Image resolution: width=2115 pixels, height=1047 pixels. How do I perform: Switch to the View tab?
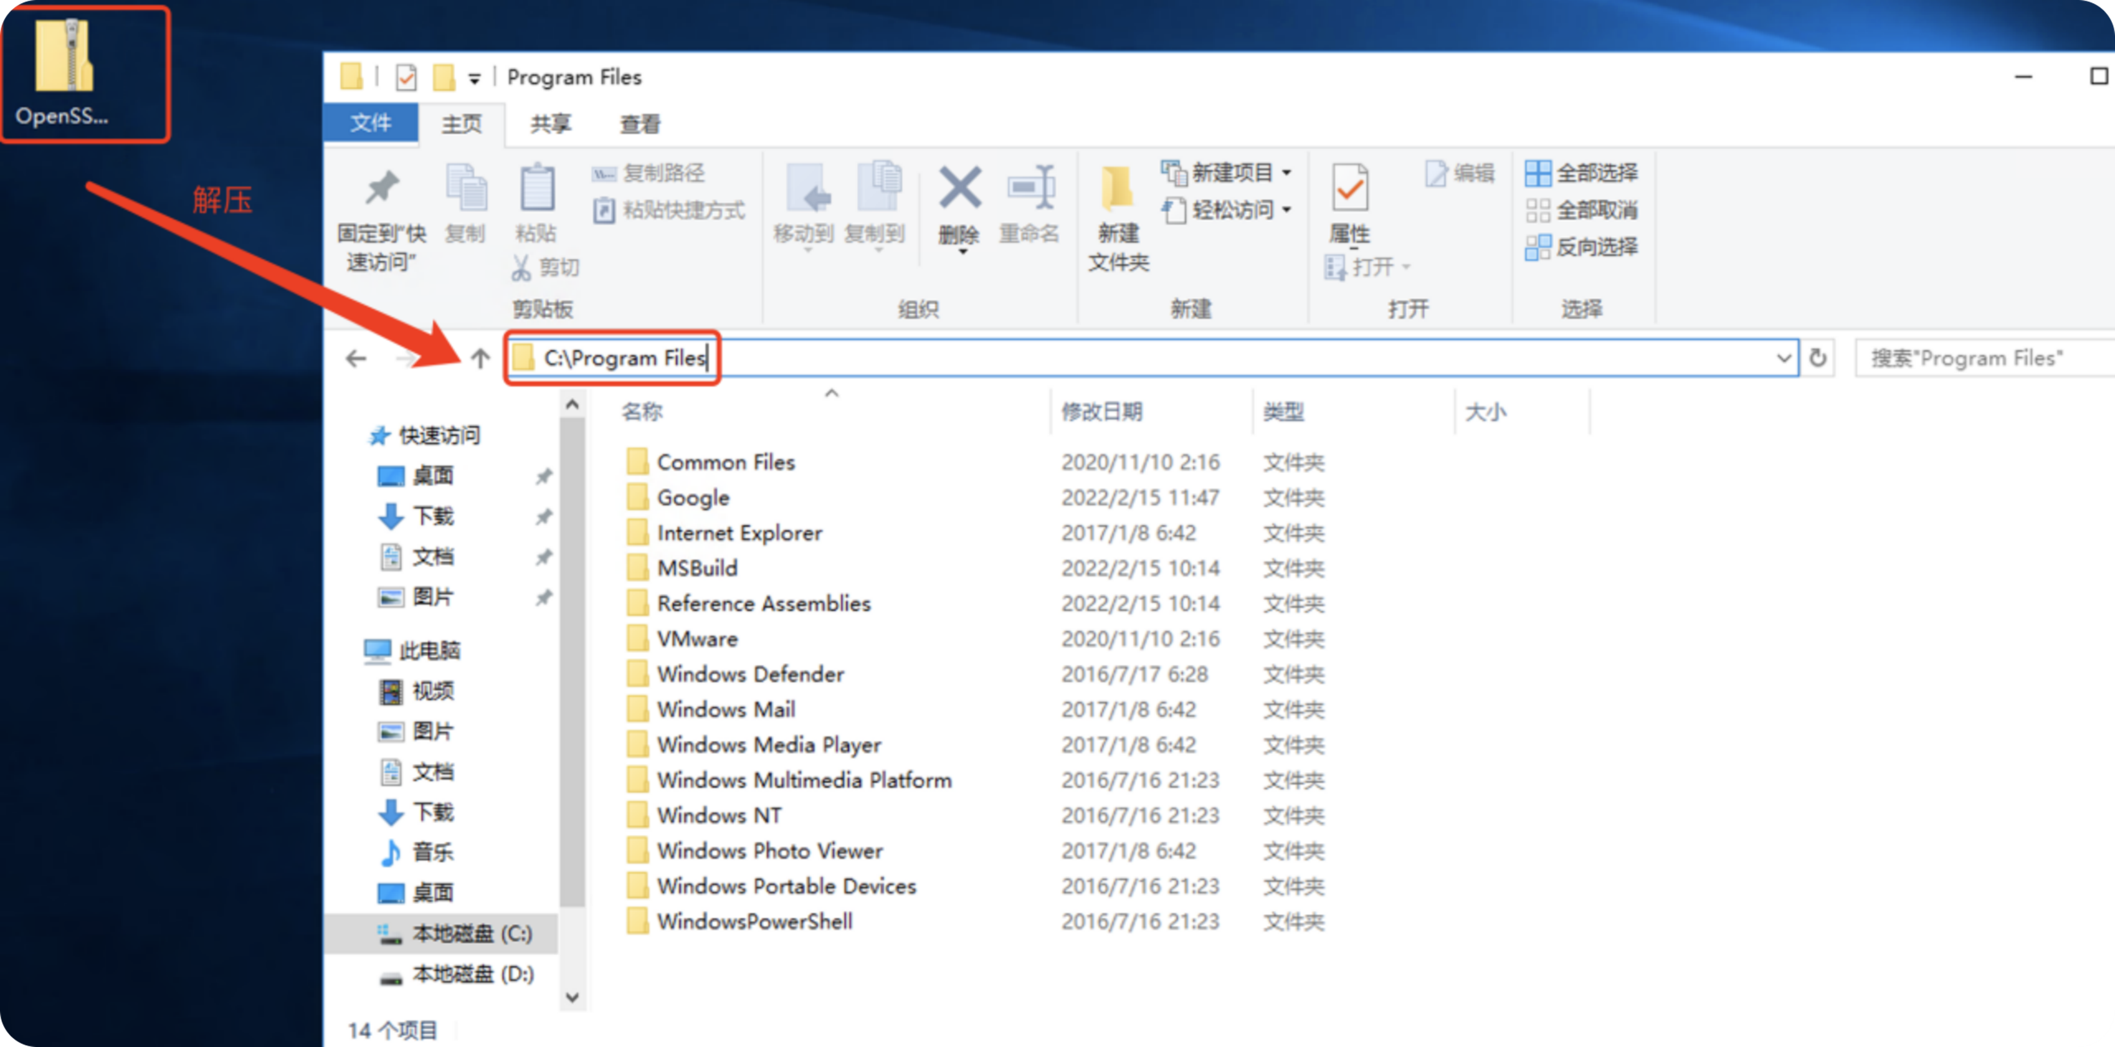(641, 124)
